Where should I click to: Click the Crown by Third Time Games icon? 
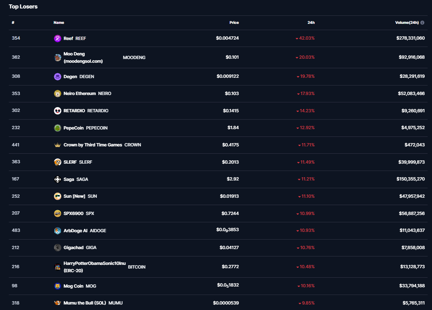(58, 145)
